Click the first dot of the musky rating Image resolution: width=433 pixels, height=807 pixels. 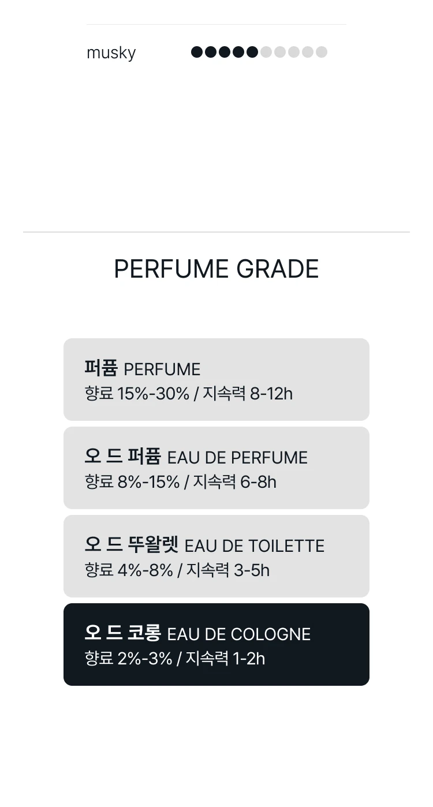[x=197, y=53]
